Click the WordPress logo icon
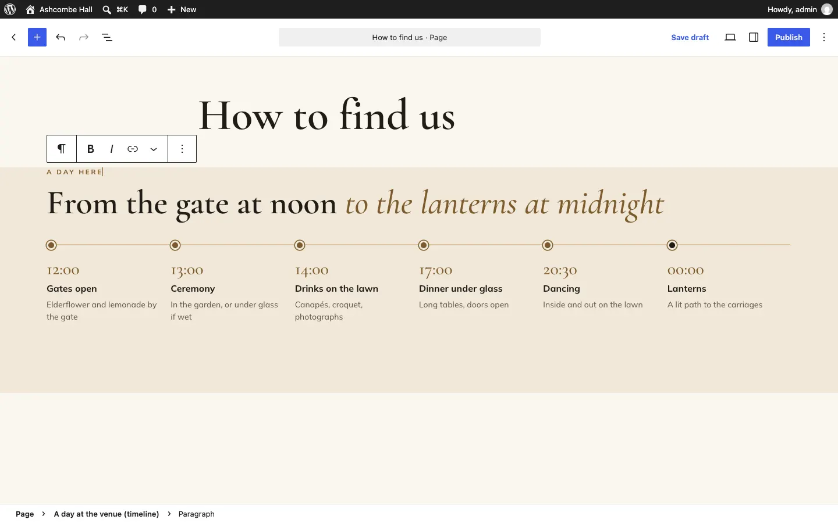 [x=10, y=9]
